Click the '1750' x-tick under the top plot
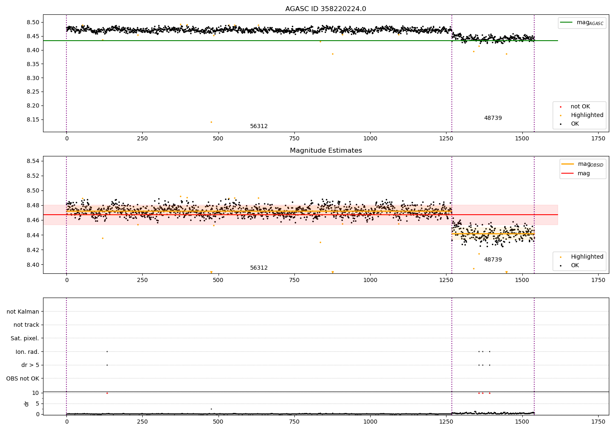 click(598, 139)
